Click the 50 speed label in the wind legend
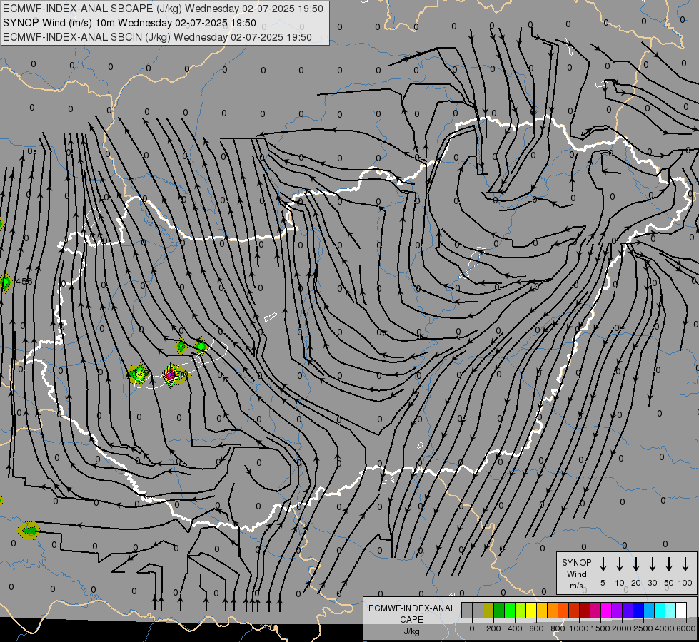This screenshot has width=699, height=642. click(x=669, y=583)
